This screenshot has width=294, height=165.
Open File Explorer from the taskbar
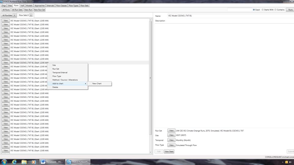(x=24, y=162)
